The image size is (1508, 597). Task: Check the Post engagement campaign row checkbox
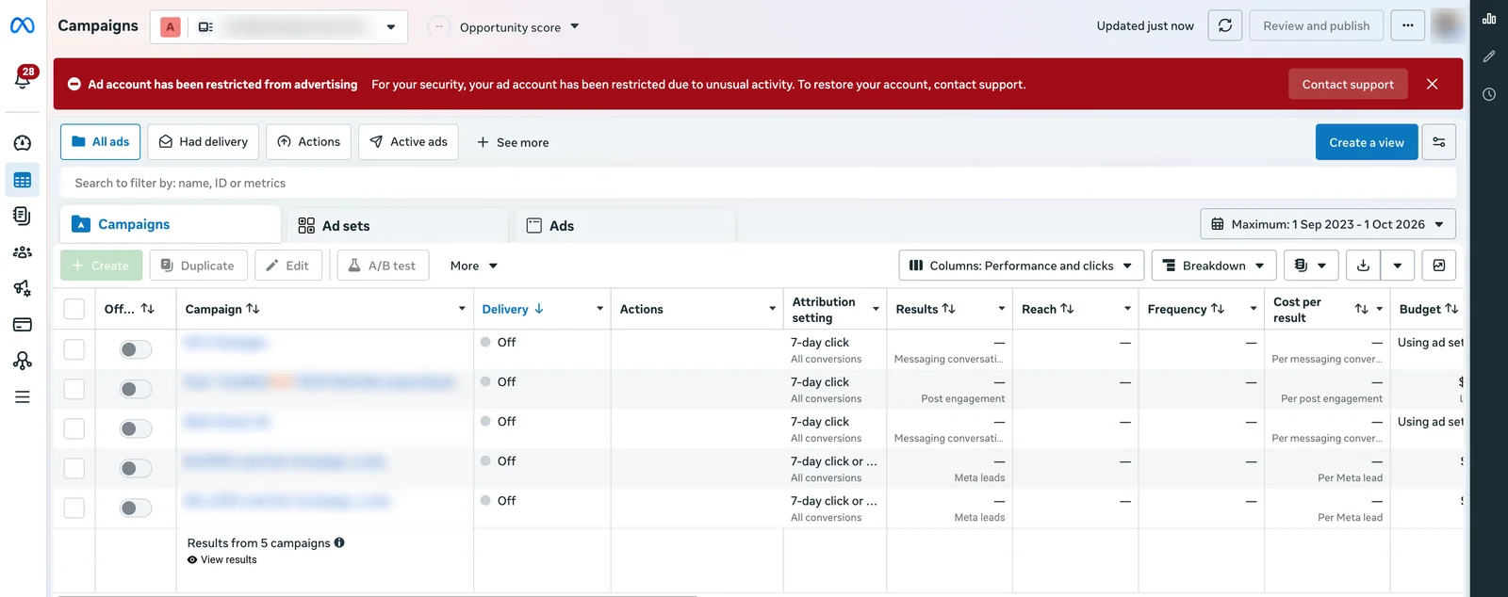(74, 389)
